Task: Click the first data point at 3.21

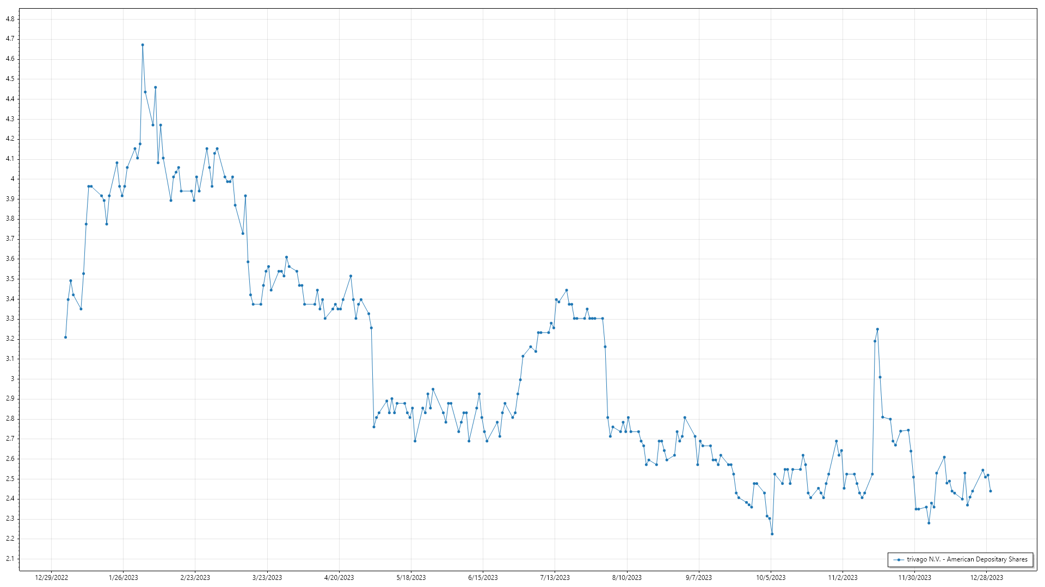Action: pyautogui.click(x=65, y=337)
